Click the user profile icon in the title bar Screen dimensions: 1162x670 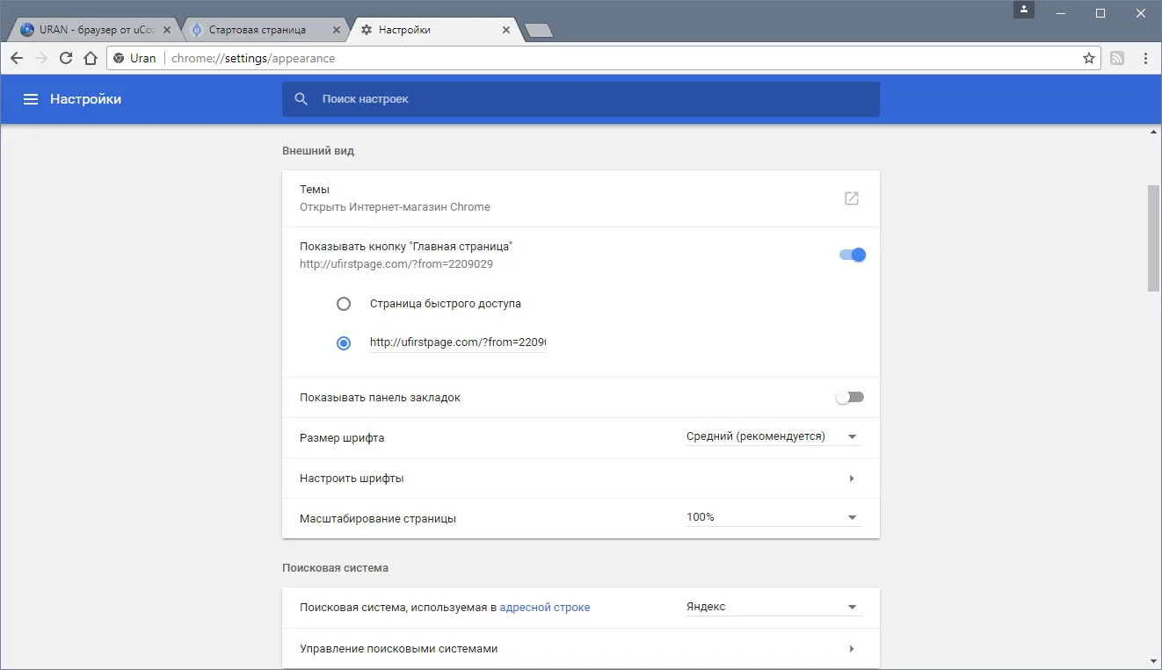coord(1024,10)
